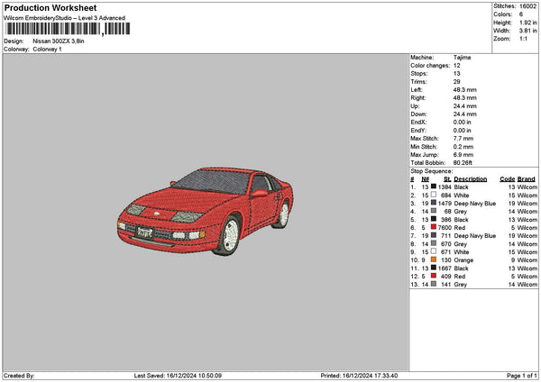This screenshot has height=382, width=541.
Task: Click the 'Brand' column header
Action: click(527, 179)
